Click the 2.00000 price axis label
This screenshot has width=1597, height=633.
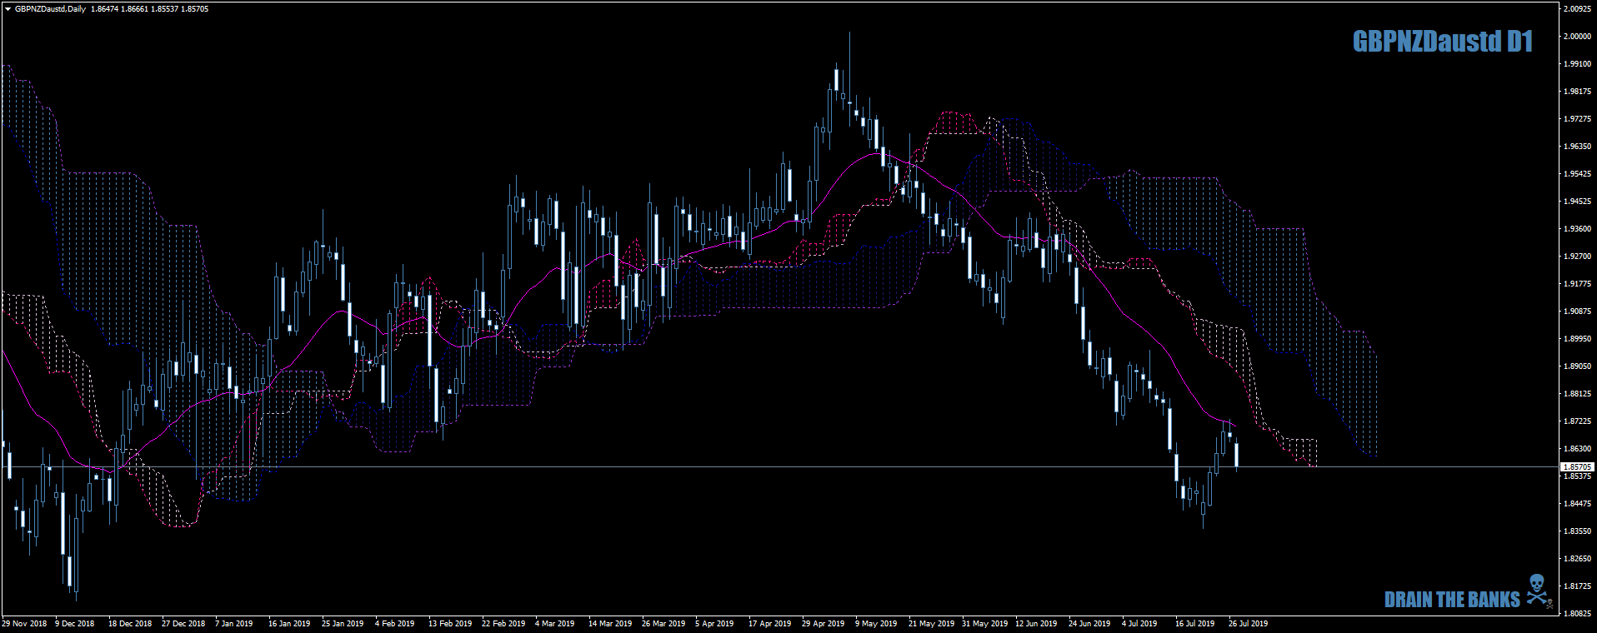pyautogui.click(x=1577, y=37)
